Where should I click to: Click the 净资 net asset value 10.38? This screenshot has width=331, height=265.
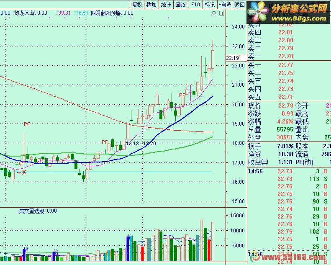click(286, 154)
